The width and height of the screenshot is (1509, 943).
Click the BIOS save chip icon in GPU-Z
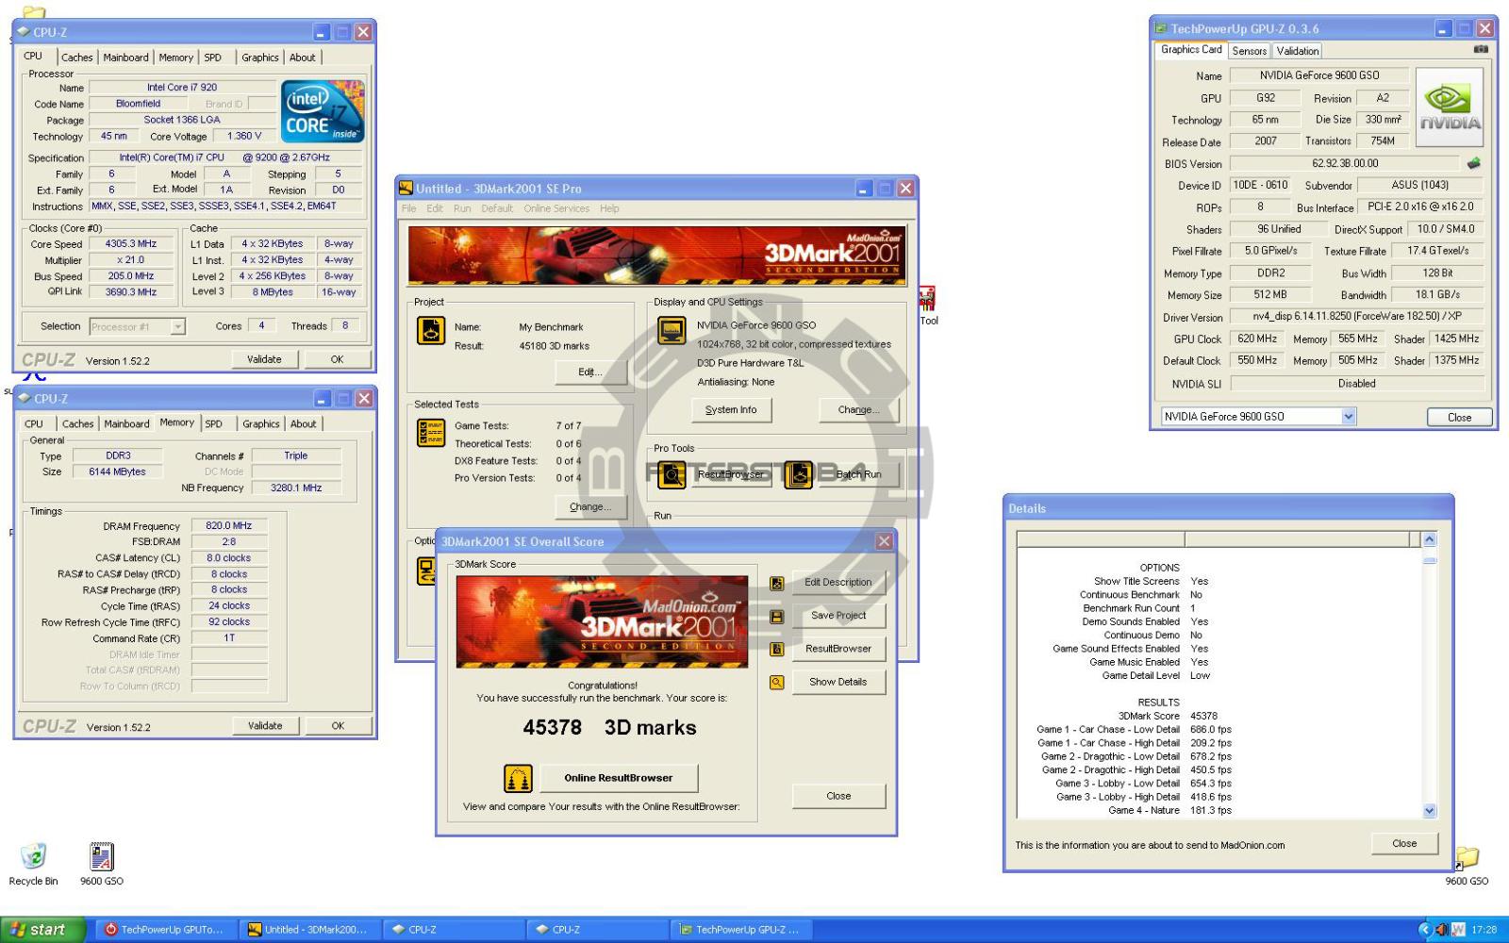1474,163
